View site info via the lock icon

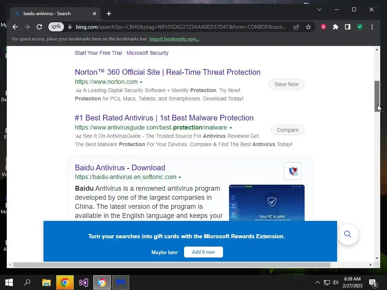point(70,27)
